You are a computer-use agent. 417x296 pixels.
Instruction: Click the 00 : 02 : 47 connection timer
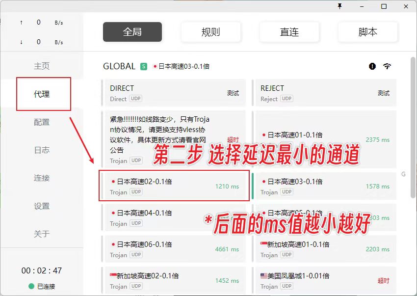[42, 270]
